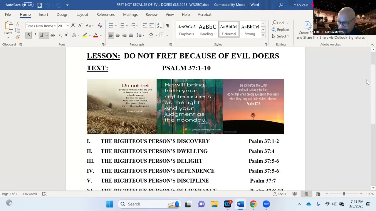Image resolution: width=376 pixels, height=211 pixels.
Task: Increase font size with Grow Font icon
Action: pyautogui.click(x=73, y=26)
